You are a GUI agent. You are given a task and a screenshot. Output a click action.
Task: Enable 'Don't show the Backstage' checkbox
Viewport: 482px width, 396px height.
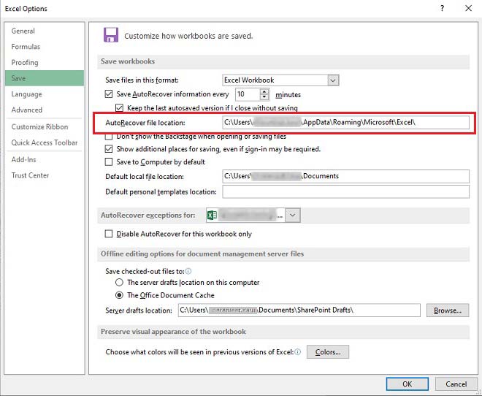tap(109, 136)
